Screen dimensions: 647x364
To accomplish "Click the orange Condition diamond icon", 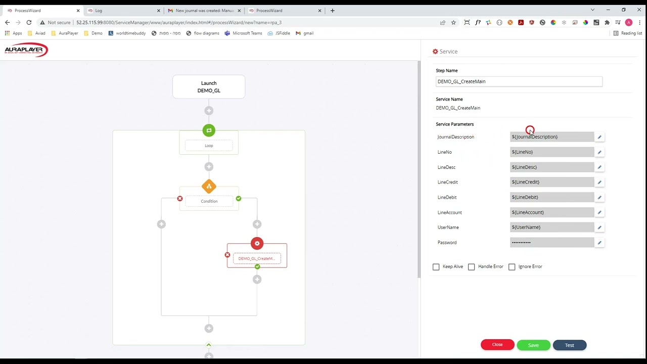I will click(x=209, y=186).
